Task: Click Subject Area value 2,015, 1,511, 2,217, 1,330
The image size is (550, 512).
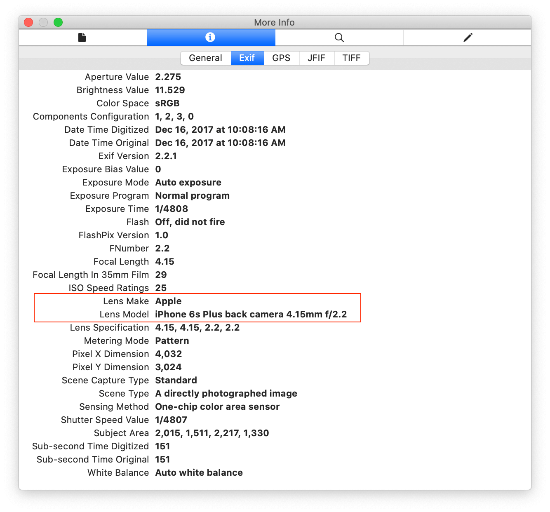Action: coord(212,433)
